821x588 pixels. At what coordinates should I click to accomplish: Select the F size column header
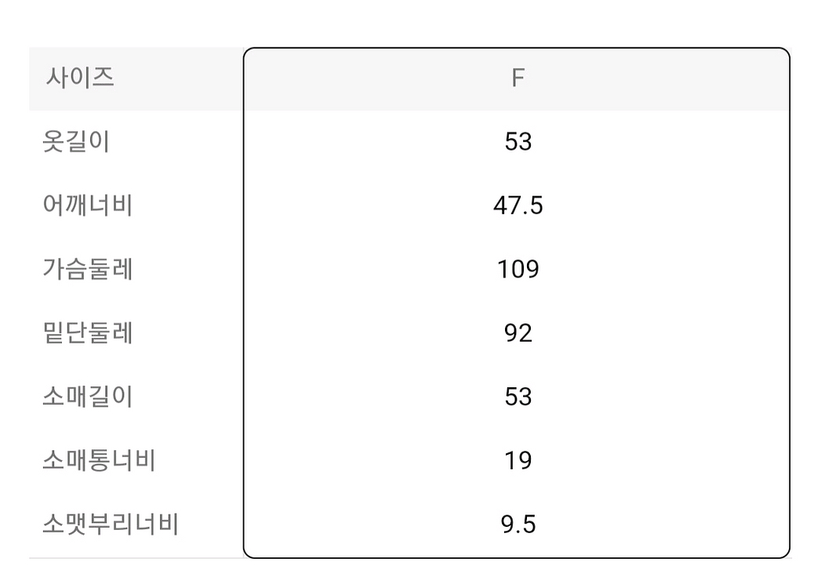(x=518, y=78)
